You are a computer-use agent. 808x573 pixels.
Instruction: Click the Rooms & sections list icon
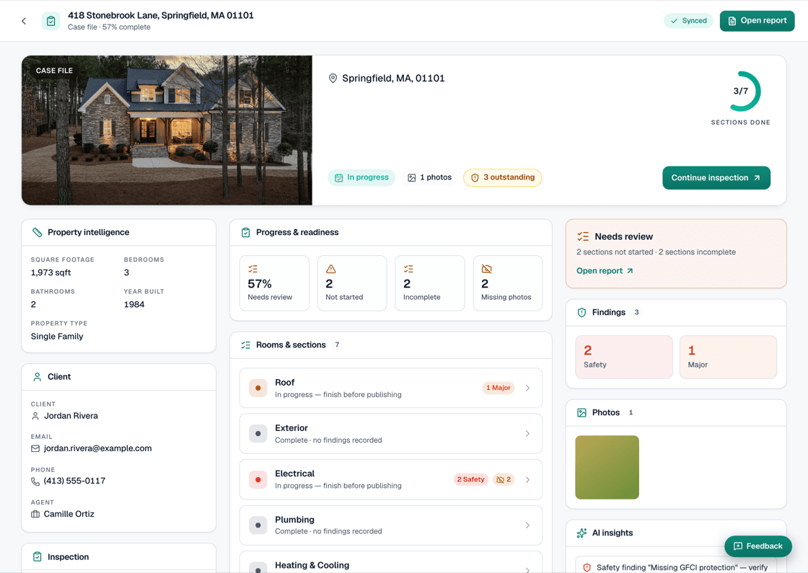(x=246, y=345)
